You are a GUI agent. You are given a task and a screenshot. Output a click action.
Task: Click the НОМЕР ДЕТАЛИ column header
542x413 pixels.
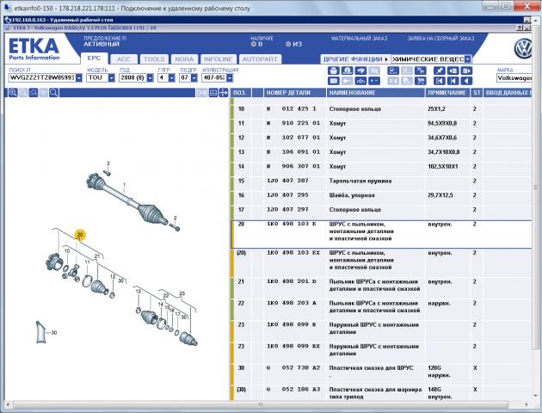pyautogui.click(x=295, y=93)
